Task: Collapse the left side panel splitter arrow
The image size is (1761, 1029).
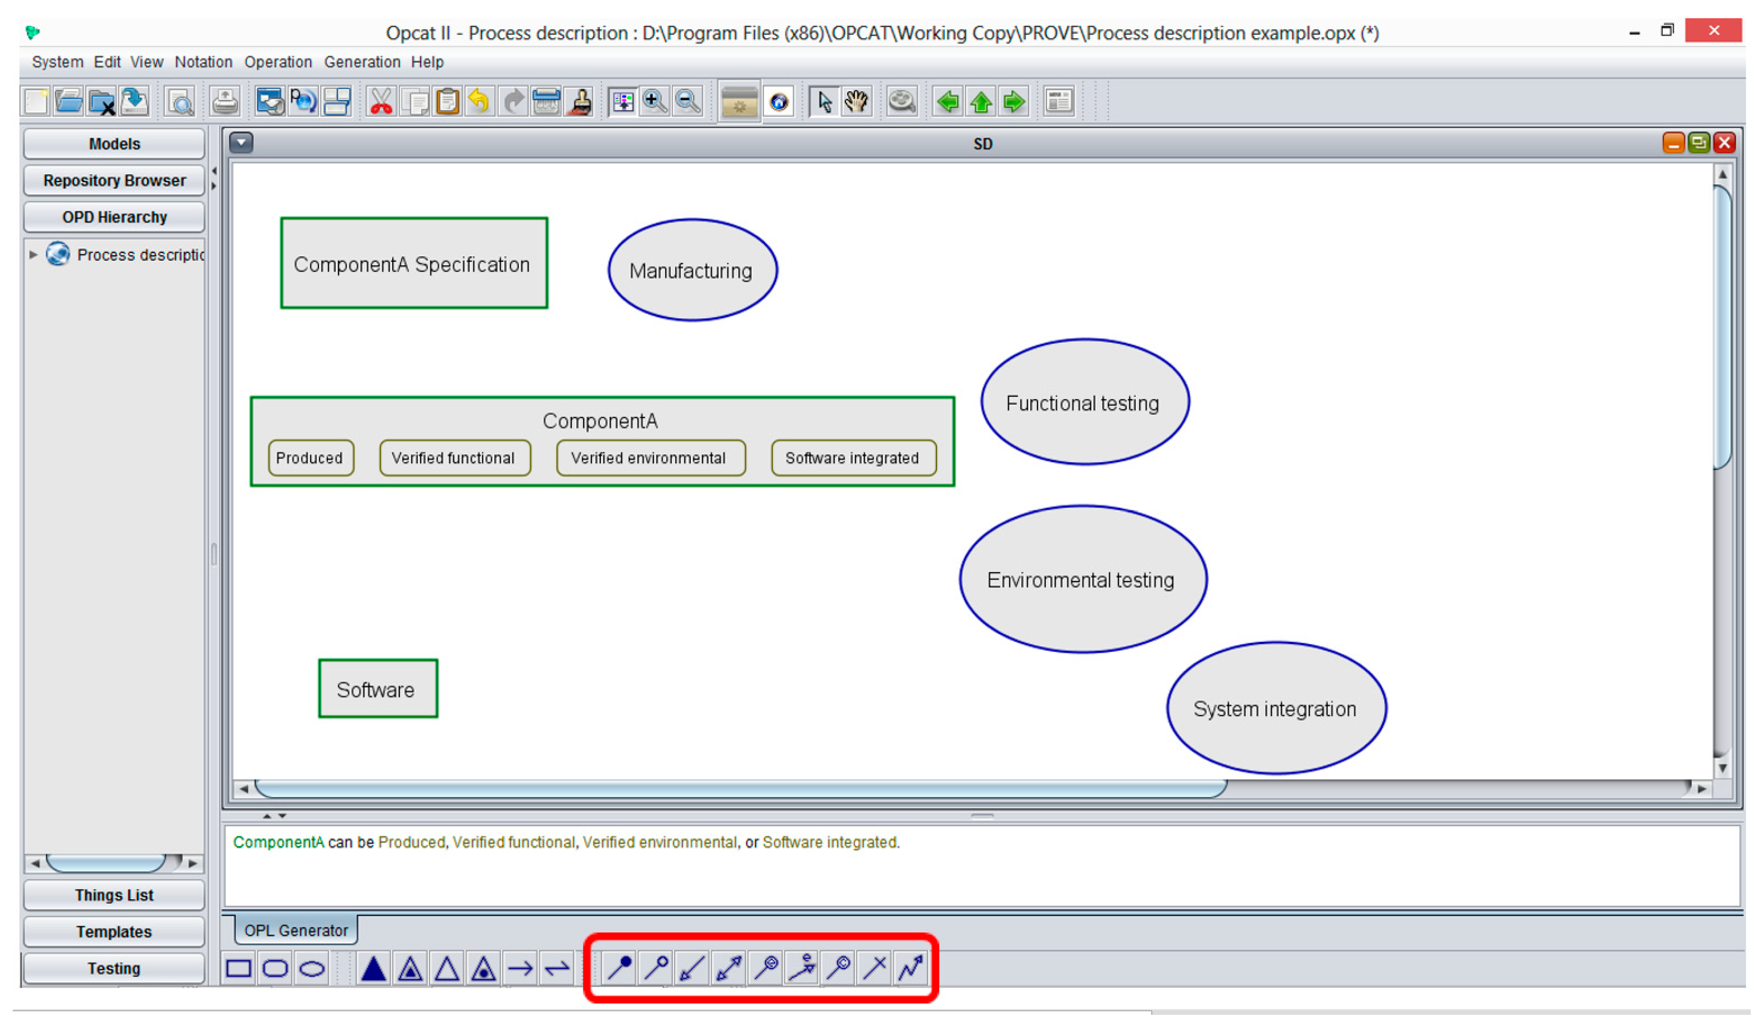Action: (x=214, y=171)
